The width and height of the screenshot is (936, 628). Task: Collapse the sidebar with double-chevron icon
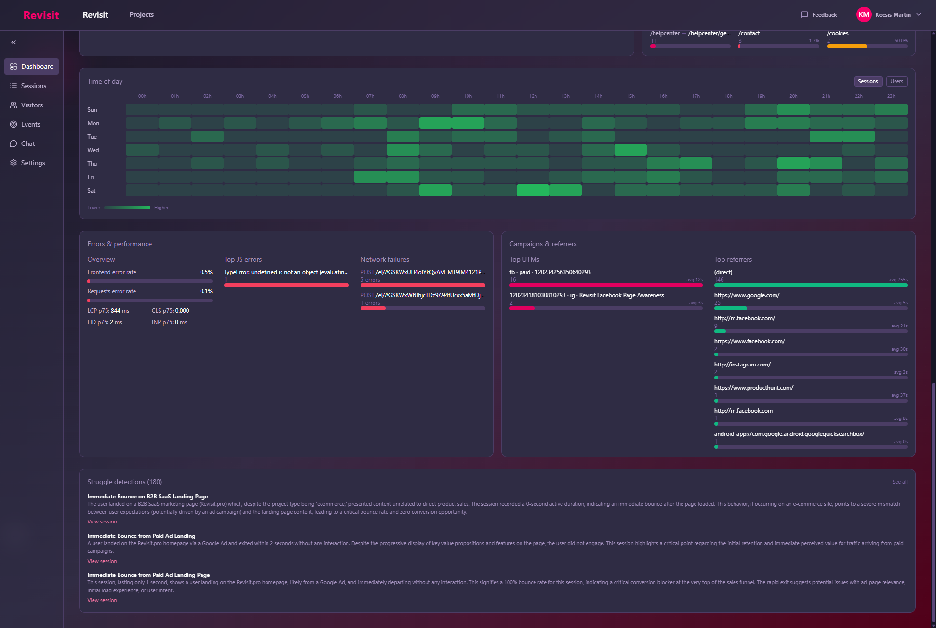pos(13,42)
